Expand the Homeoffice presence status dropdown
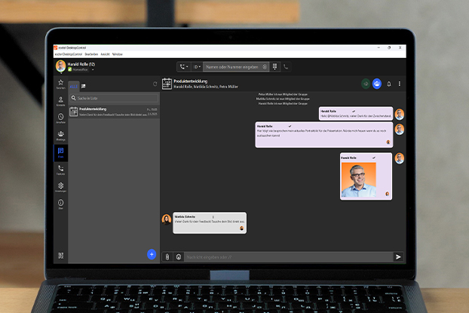Screen dimensions: 469x313 coord(93,69)
